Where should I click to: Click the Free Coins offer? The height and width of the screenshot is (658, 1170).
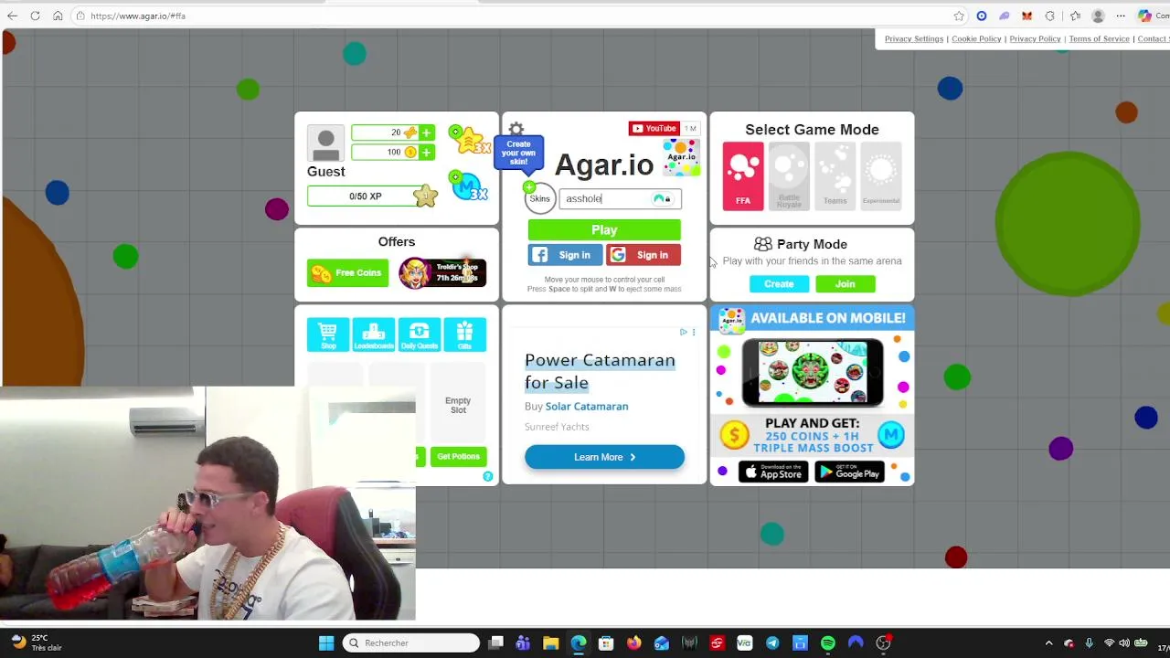(347, 272)
